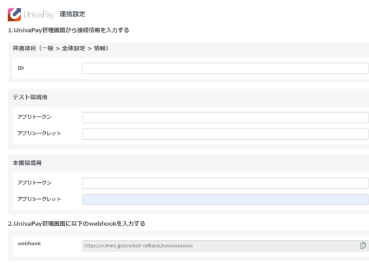This screenshot has width=369, height=265.
Task: Click the アプリトークン label under 本番環境用
Action: 35,183
